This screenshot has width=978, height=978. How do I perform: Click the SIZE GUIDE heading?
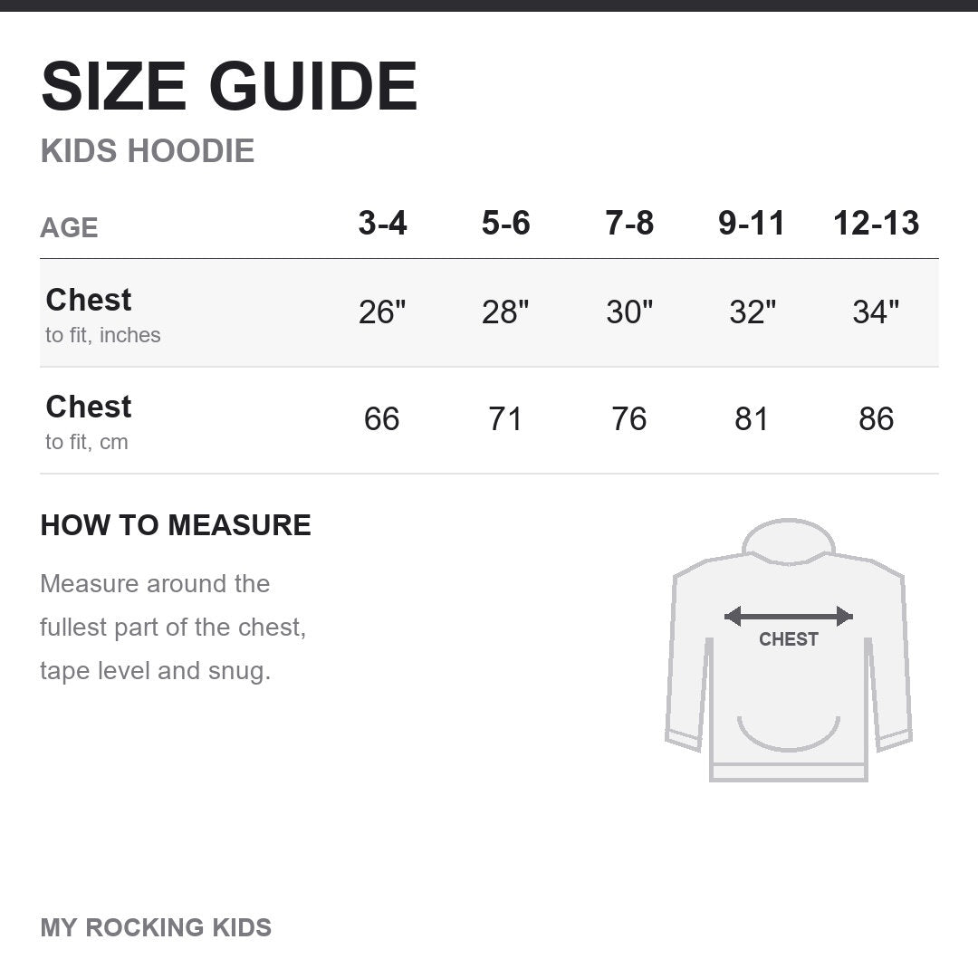pos(229,86)
